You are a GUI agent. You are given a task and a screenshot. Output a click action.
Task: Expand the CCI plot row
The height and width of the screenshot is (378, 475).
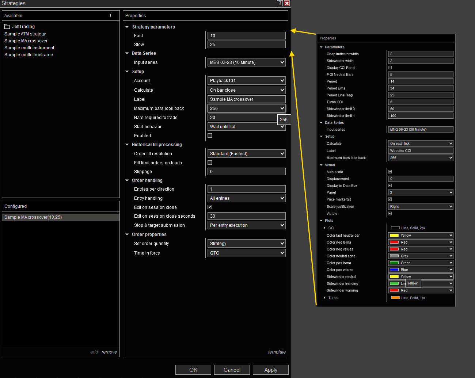[324, 228]
